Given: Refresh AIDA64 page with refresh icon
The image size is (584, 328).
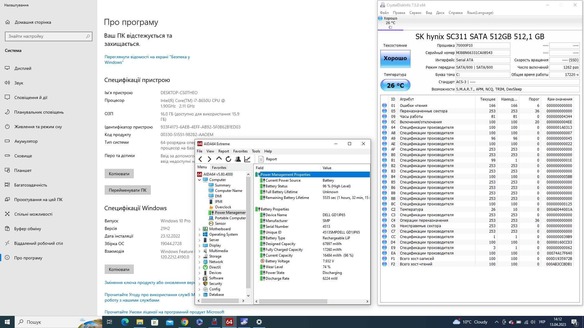Looking at the screenshot, I should (228, 159).
